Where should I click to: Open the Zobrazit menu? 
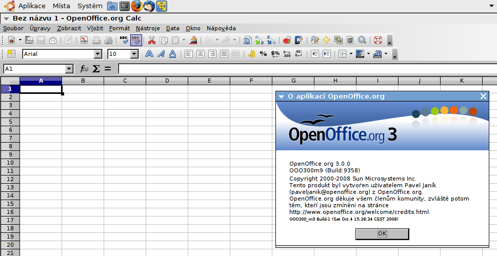(x=69, y=28)
